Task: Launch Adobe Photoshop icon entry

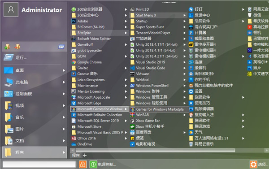Action: 74,21
